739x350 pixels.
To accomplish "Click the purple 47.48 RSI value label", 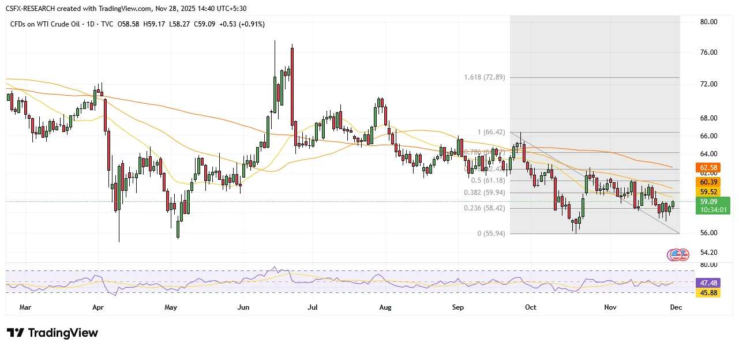I will click(x=708, y=283).
